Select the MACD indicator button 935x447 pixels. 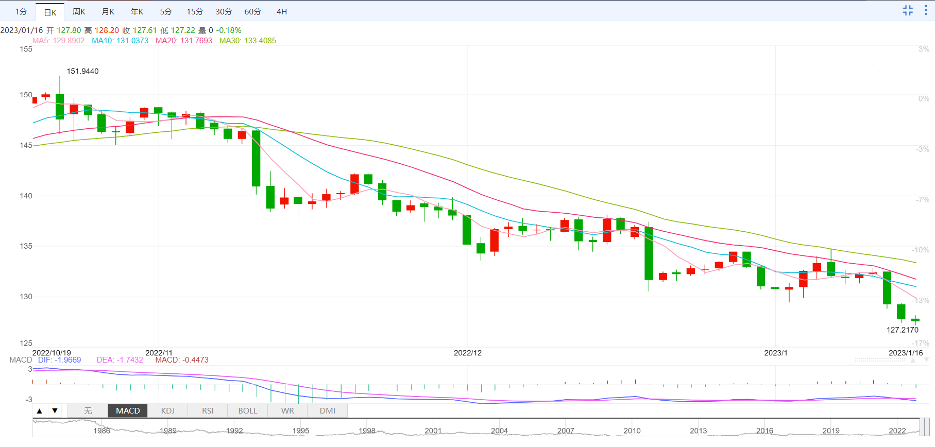click(128, 411)
